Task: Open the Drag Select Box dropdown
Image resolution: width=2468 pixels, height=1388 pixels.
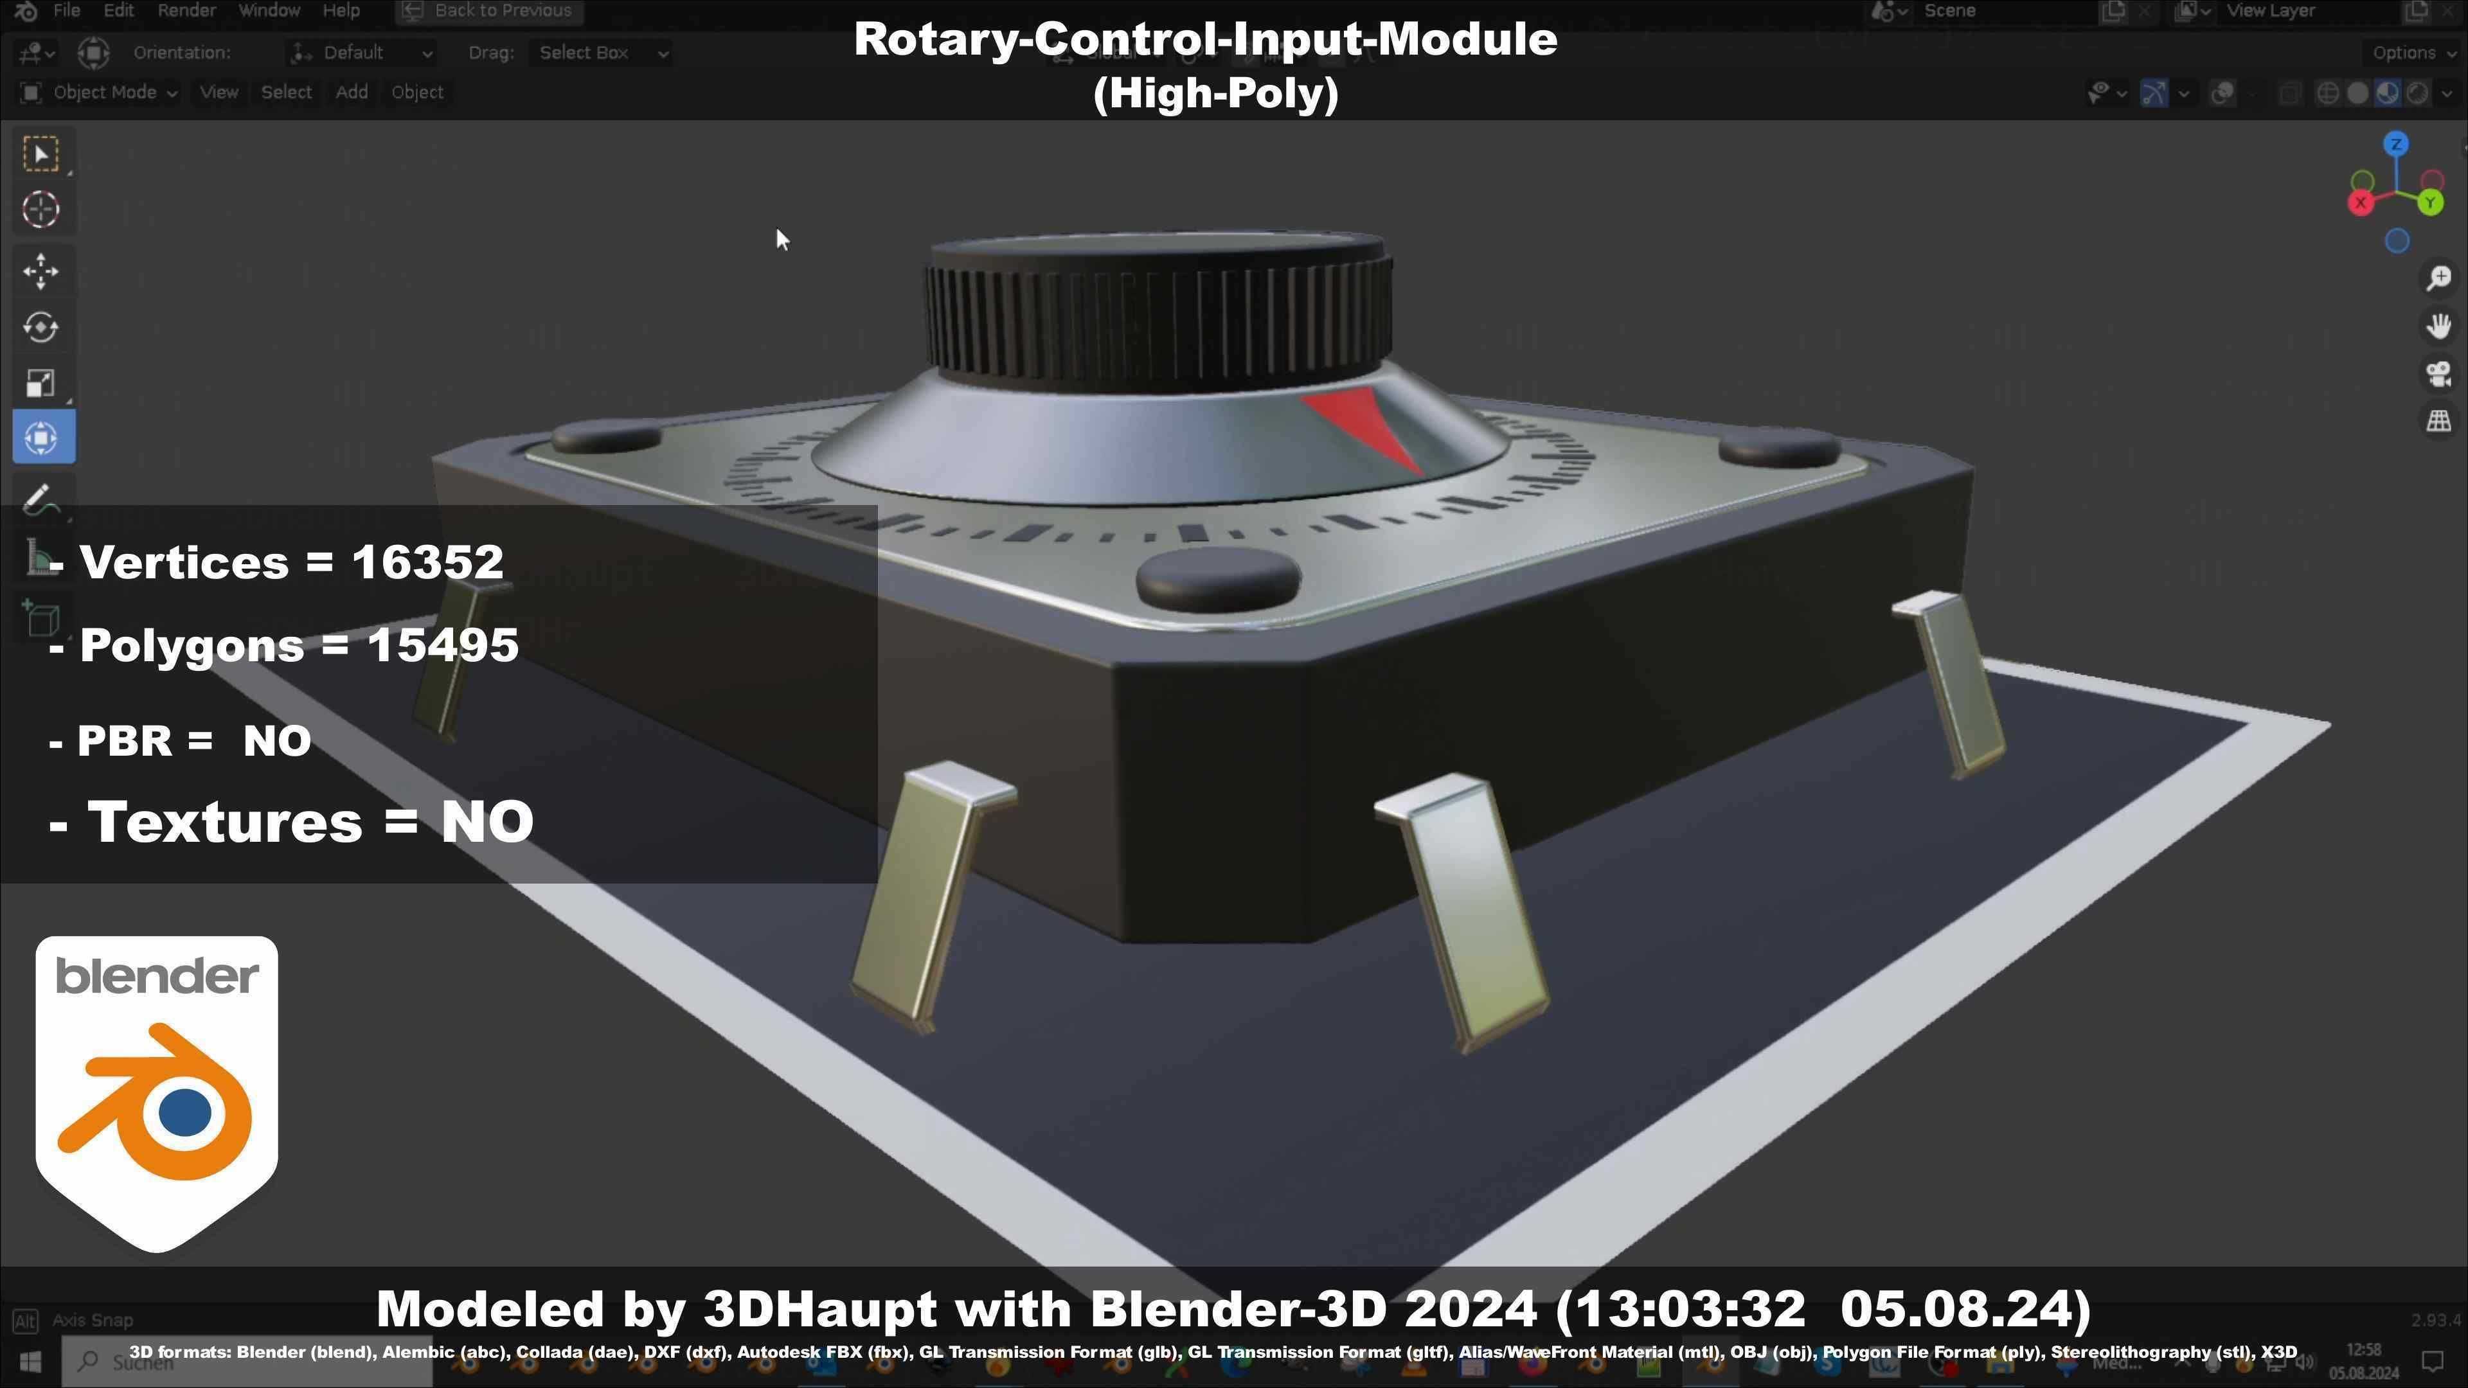Action: point(601,53)
